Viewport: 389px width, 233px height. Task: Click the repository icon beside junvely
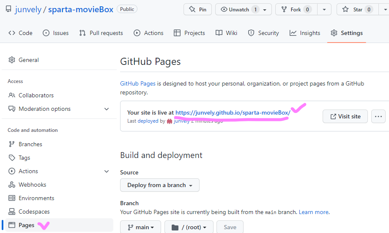pos(8,9)
